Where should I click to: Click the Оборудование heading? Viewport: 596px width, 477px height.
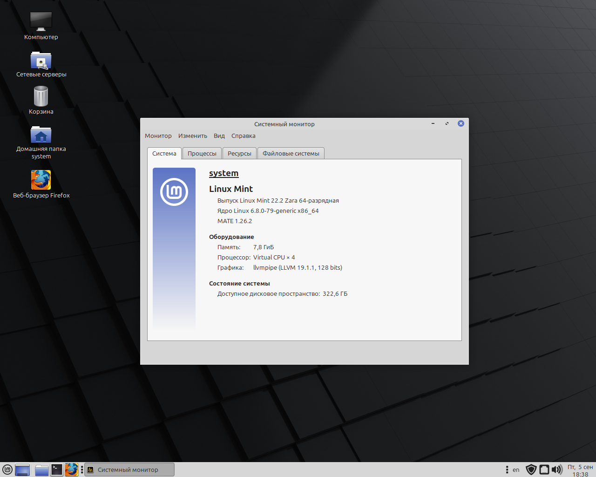231,237
